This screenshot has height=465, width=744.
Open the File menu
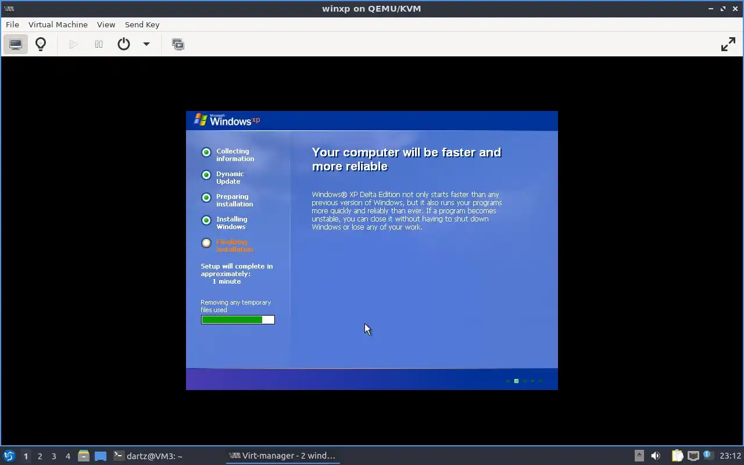[12, 24]
